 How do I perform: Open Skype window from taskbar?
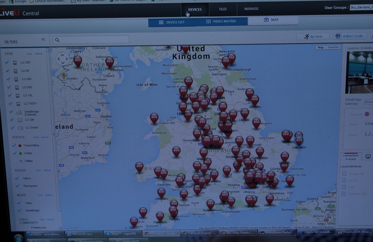click(123, 234)
